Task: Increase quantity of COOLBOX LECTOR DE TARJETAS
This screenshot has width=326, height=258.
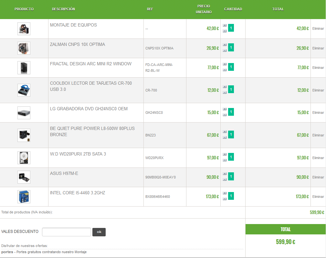Action: 225,87
